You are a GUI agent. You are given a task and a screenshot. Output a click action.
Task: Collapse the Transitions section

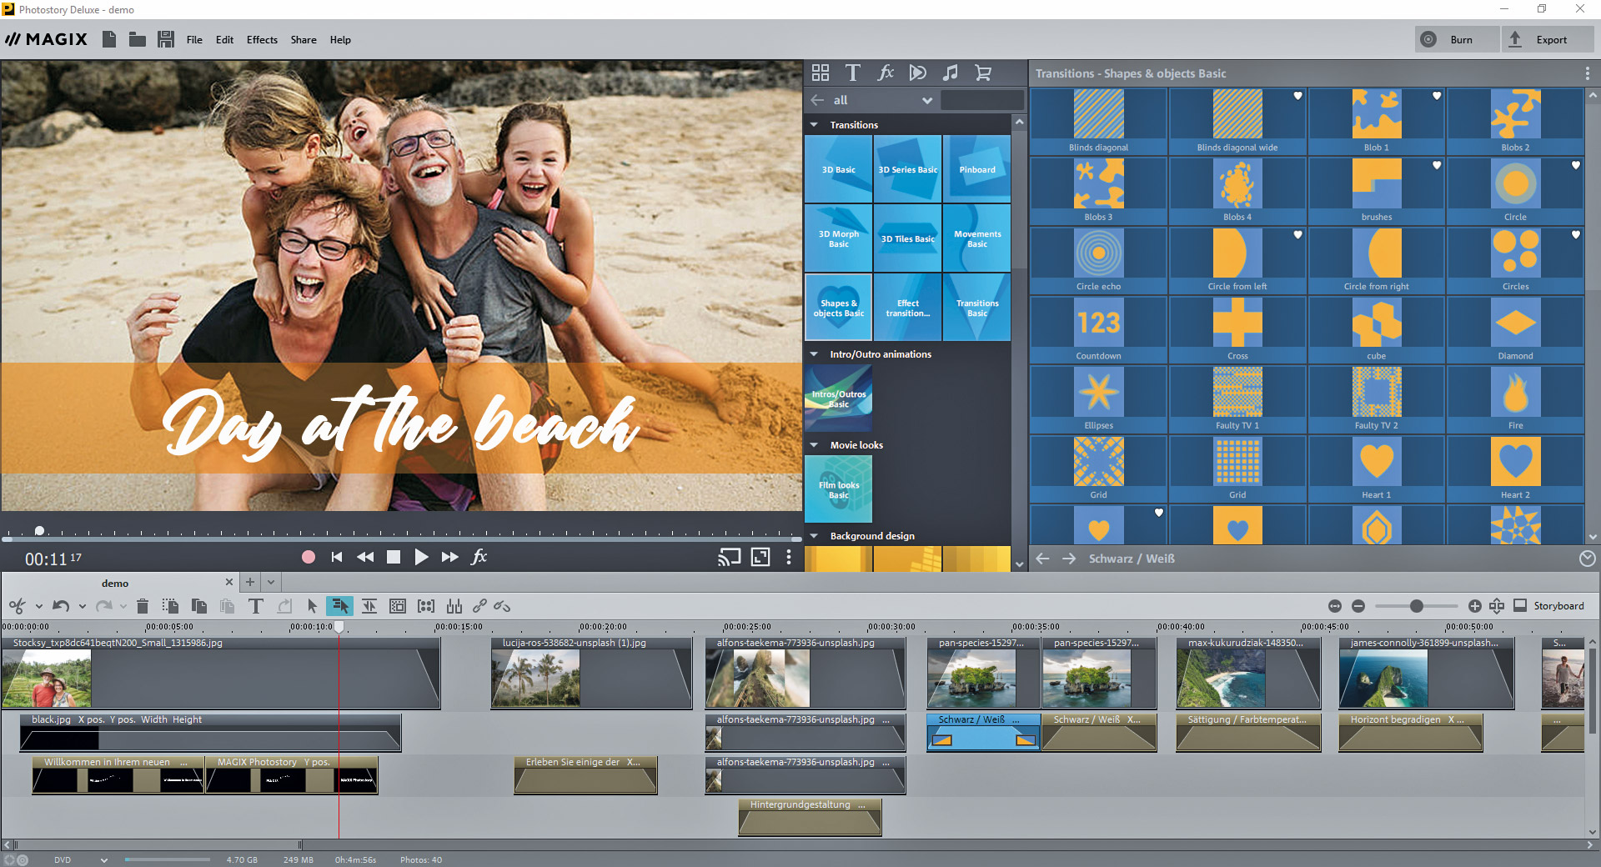[x=814, y=124]
